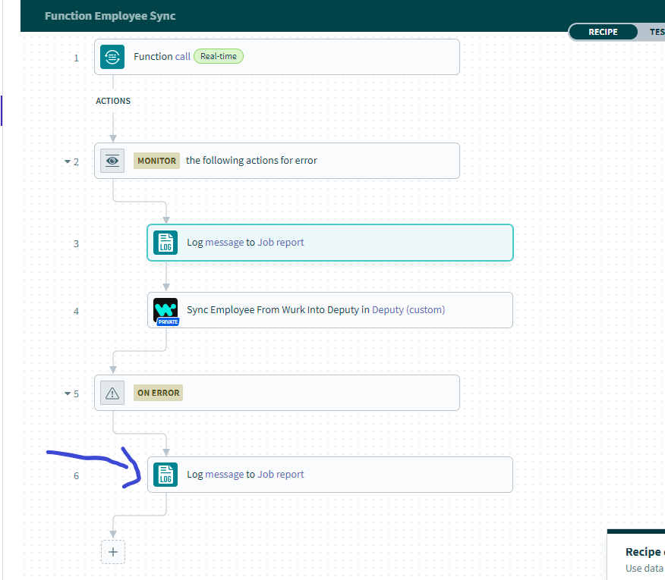Click the Function Employee Sync recipe title
The height and width of the screenshot is (580, 665).
[110, 16]
